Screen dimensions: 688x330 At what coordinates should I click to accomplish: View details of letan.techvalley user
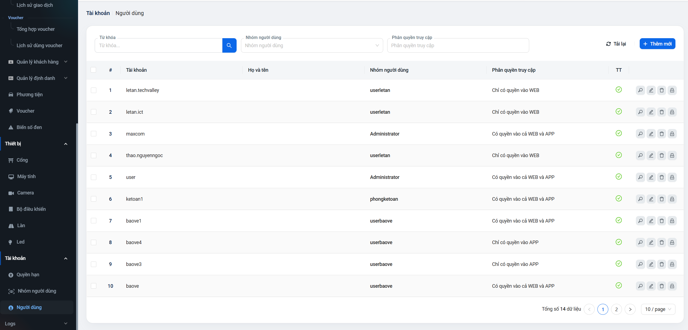640,90
